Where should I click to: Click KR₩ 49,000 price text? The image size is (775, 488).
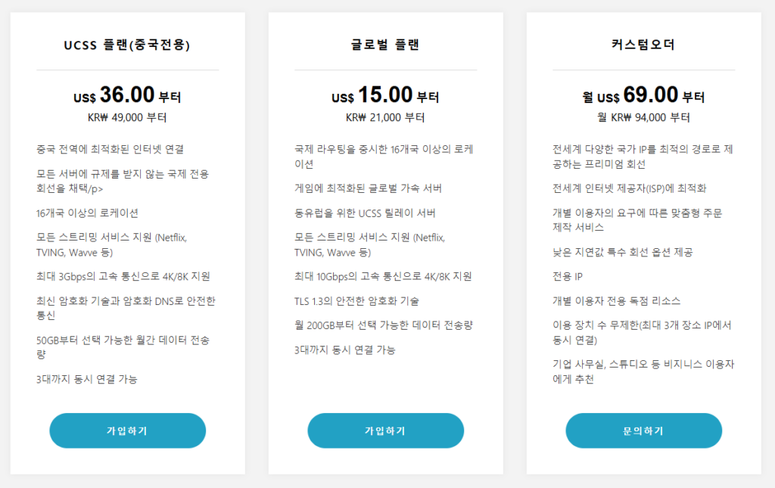point(127,117)
